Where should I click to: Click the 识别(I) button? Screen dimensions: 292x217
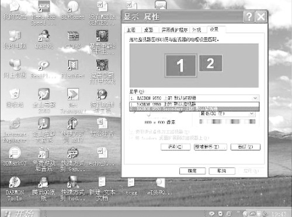coord(176,147)
